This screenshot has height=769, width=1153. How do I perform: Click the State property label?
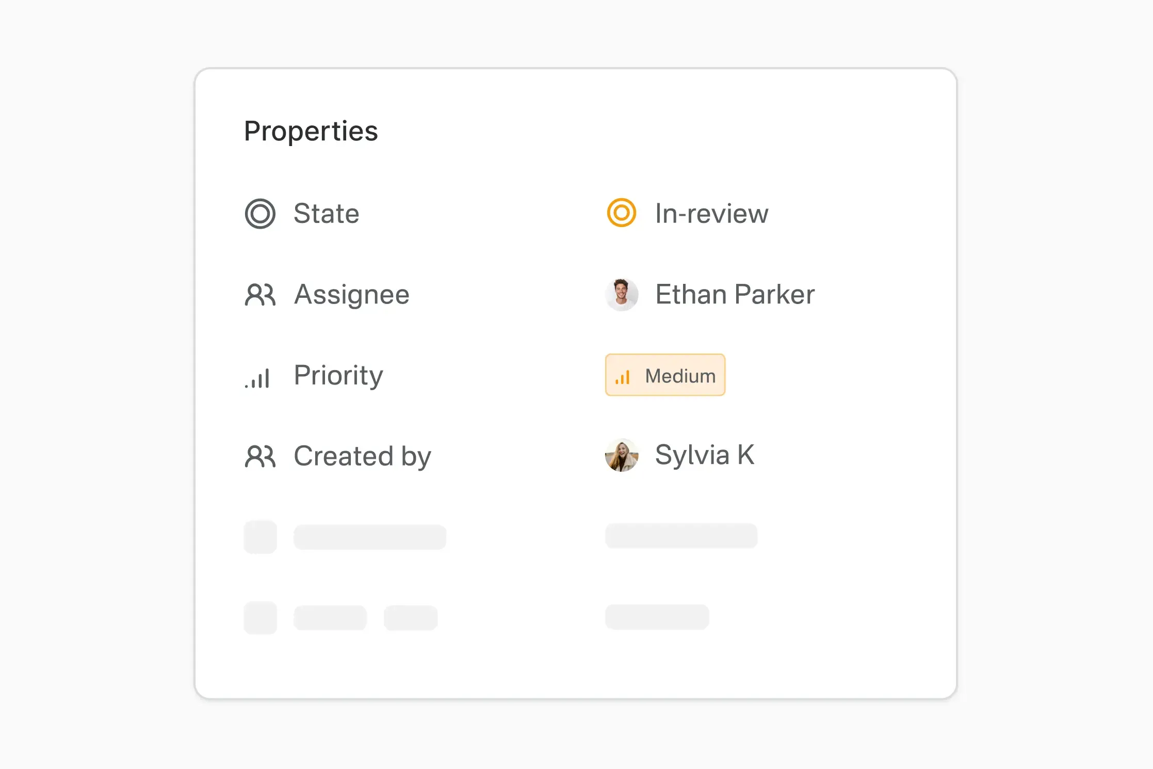pyautogui.click(x=326, y=214)
